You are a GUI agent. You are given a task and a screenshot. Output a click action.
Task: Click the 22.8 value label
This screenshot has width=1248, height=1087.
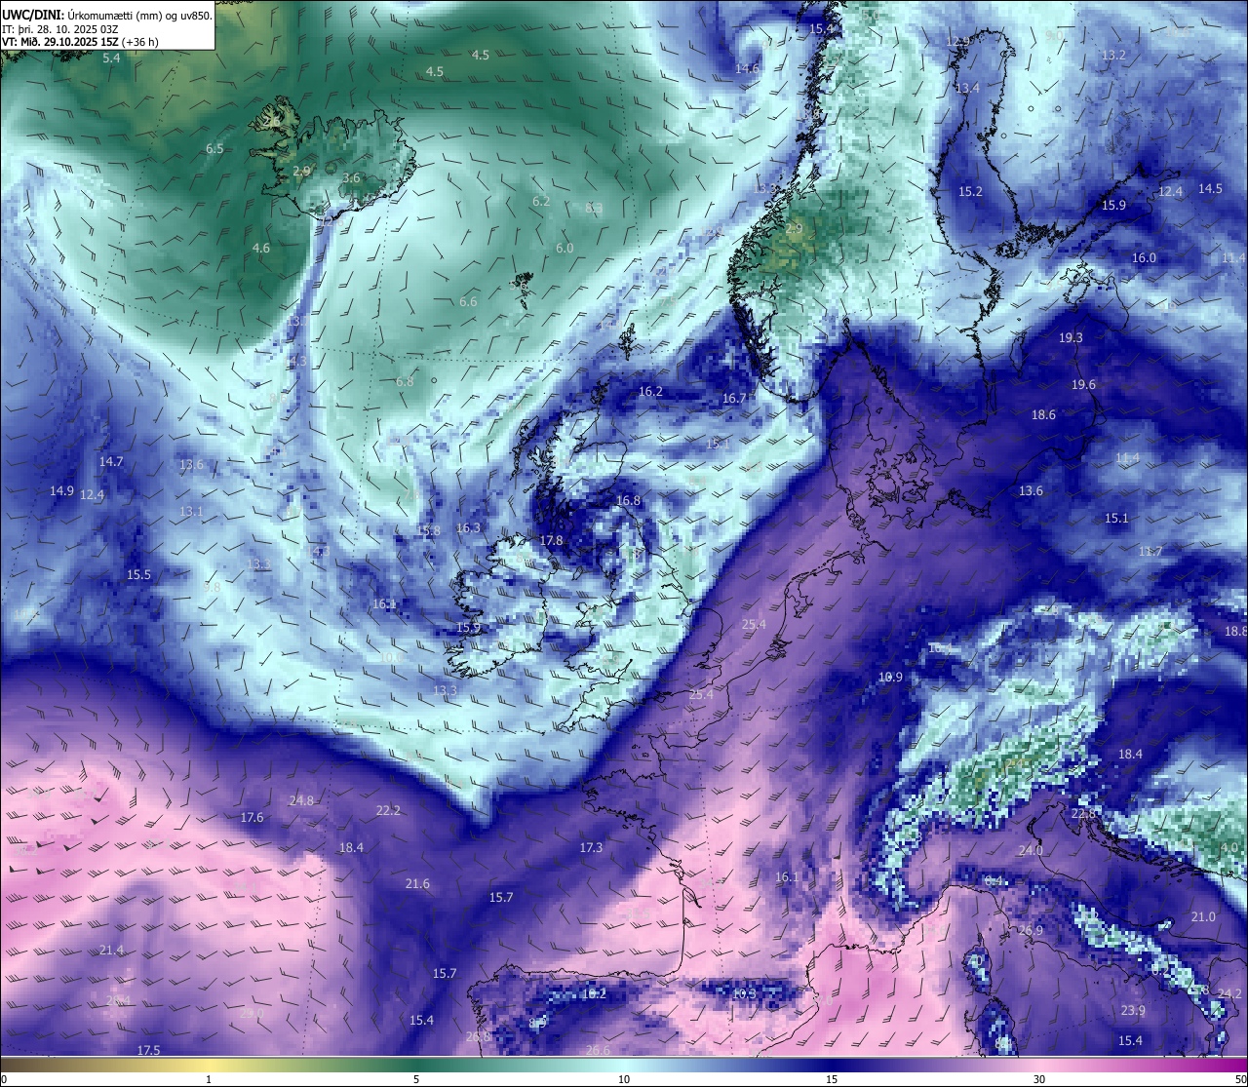pyautogui.click(x=1084, y=813)
